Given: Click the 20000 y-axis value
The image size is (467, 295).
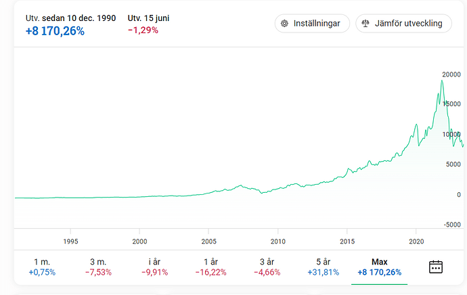Looking at the screenshot, I should [451, 74].
